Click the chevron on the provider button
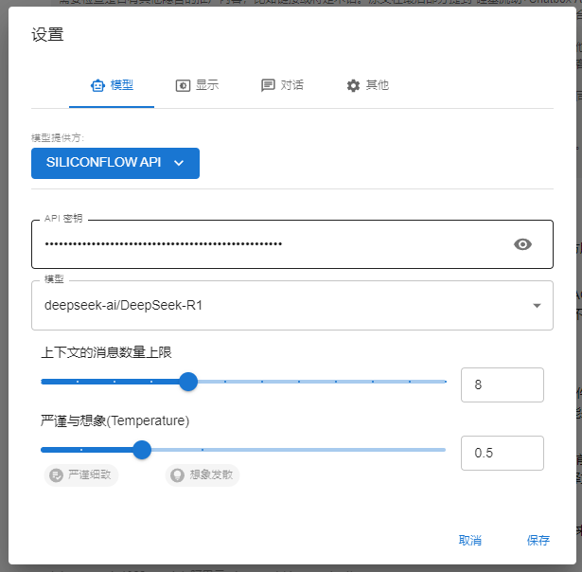This screenshot has height=572, width=582. click(x=179, y=163)
